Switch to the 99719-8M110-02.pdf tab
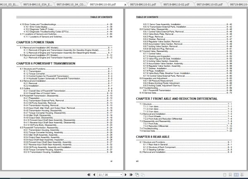Image resolution: width=248 pixels, height=179 pixels. (176, 5)
